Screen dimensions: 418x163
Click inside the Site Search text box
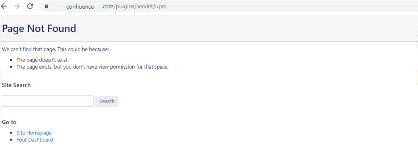point(48,101)
